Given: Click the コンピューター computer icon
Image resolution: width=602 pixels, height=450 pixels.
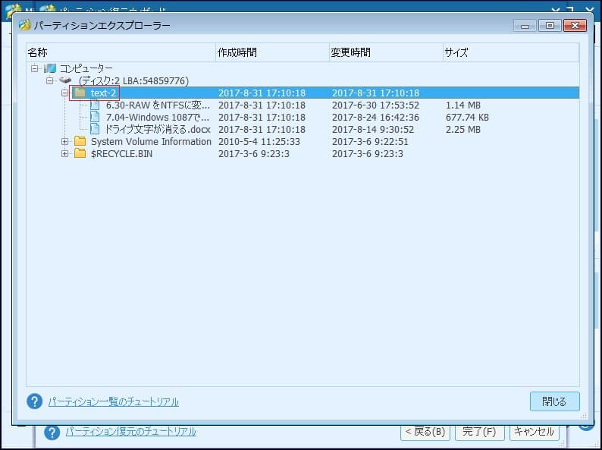Looking at the screenshot, I should [x=50, y=68].
